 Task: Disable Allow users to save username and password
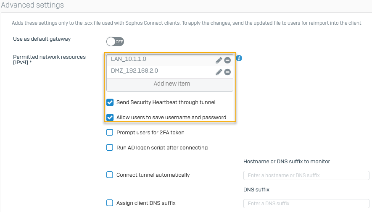coord(110,118)
